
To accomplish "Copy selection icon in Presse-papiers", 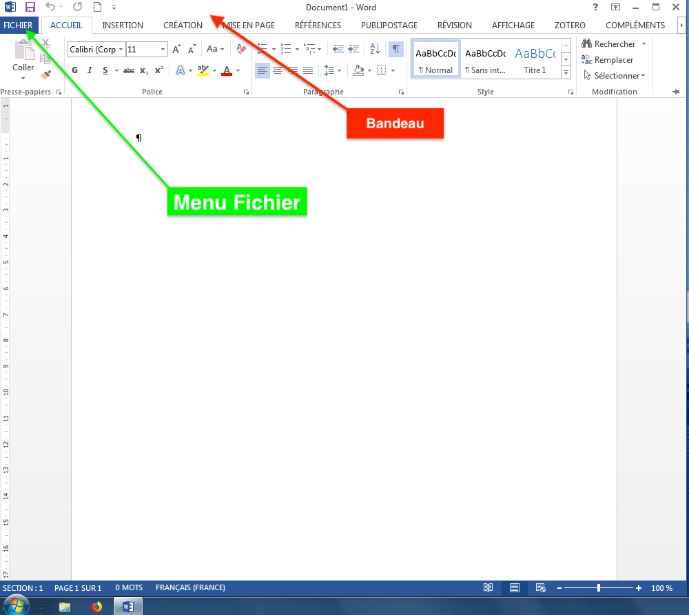I will point(45,59).
